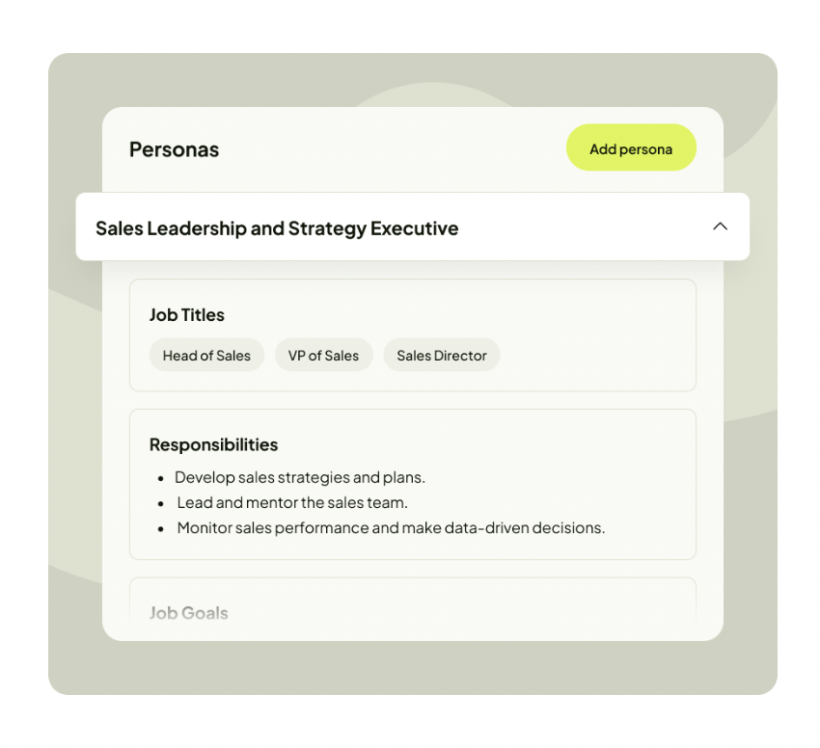Click the bullet before Lead and mentor
The image size is (820, 748).
[x=160, y=503]
